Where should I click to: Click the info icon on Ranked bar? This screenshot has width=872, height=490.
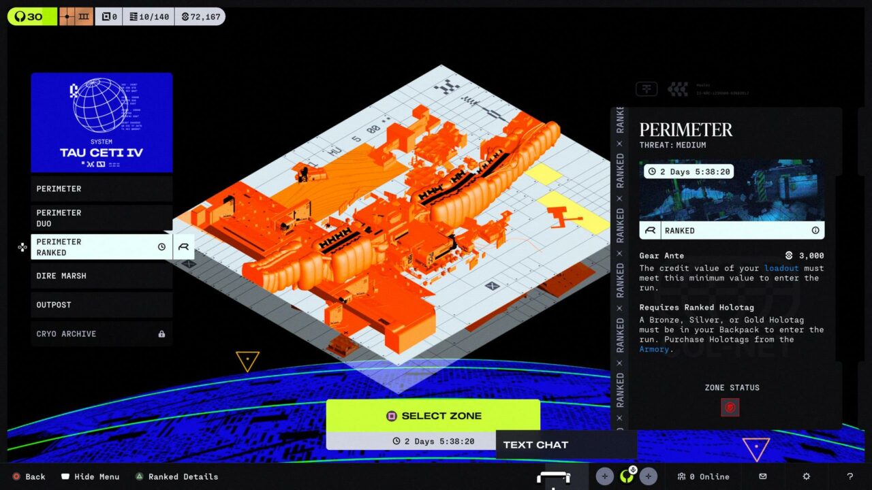[815, 231]
